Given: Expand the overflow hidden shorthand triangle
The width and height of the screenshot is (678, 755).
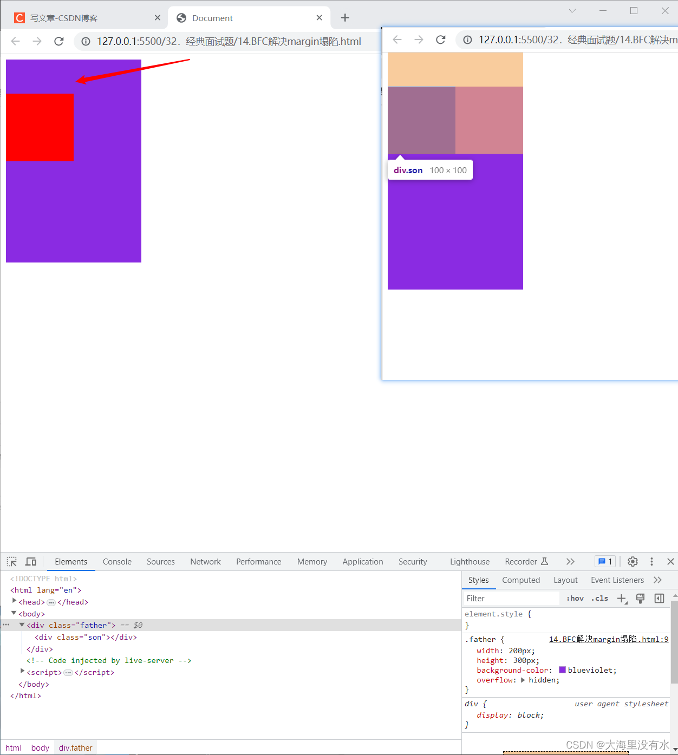Looking at the screenshot, I should pyautogui.click(x=523, y=680).
